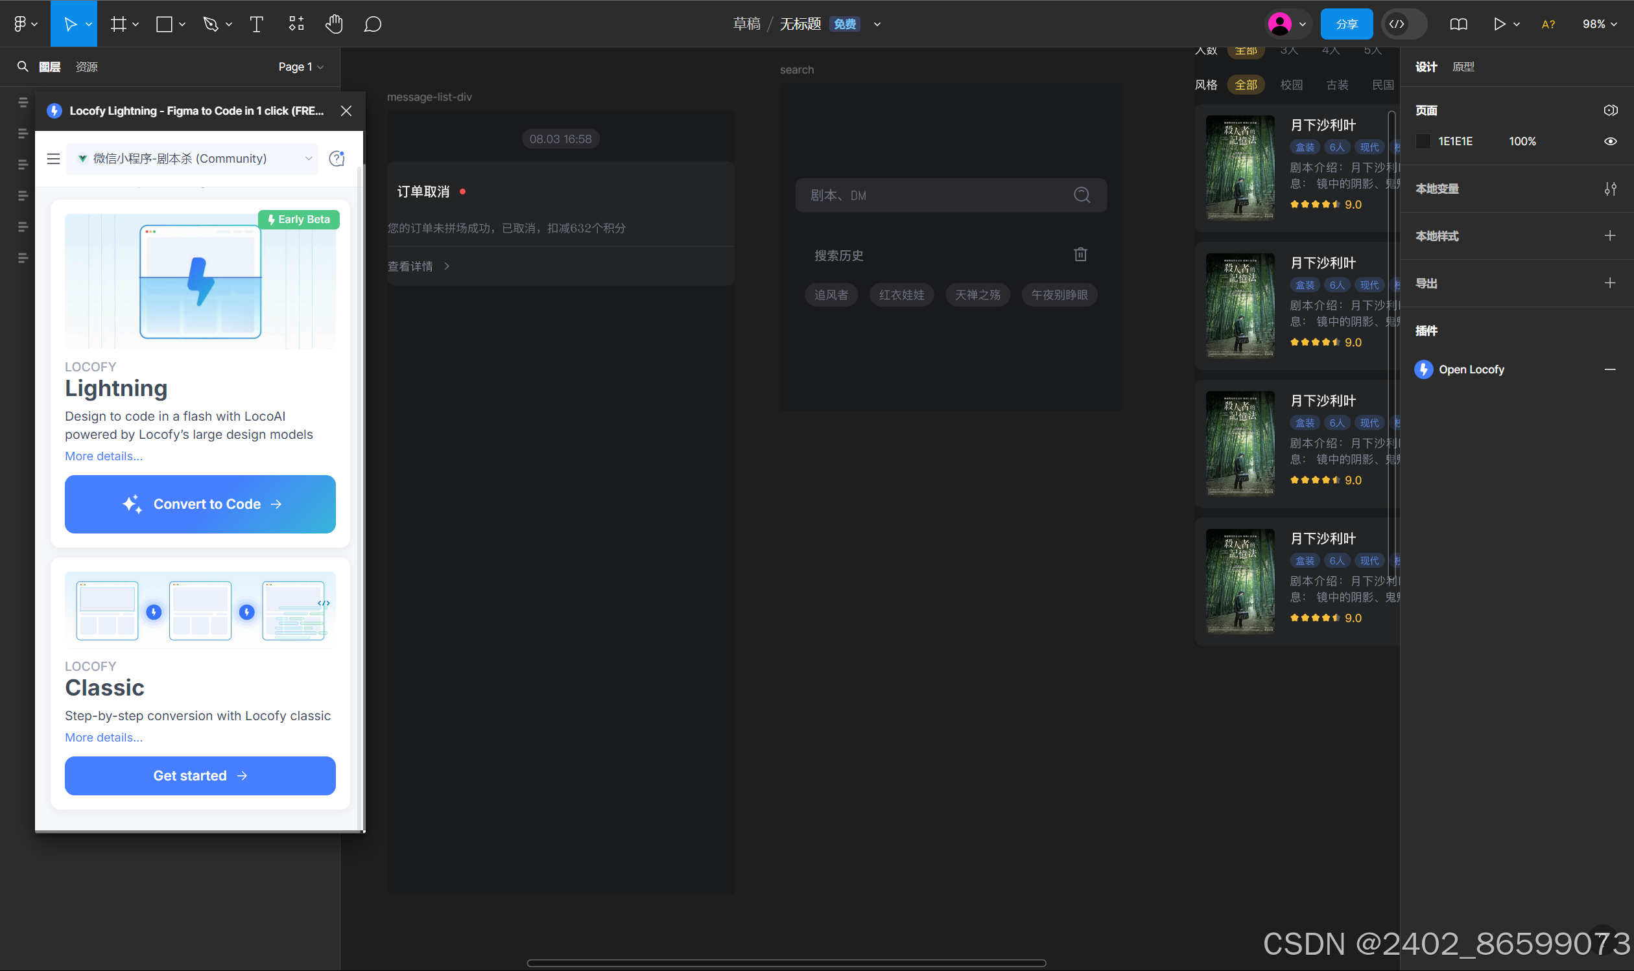Screen dimensions: 1634x971
Task: Click the blue 分享 share button
Action: coord(1346,24)
